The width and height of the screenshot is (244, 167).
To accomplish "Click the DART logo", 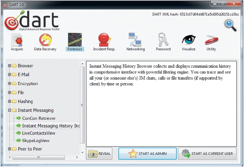I will click(32, 20).
